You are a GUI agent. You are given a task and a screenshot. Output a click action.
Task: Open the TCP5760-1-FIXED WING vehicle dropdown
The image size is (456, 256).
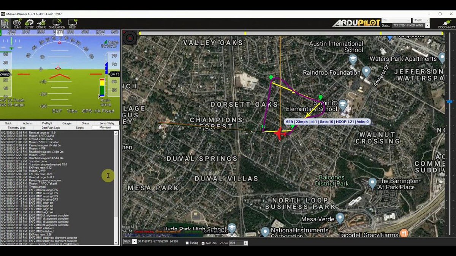(x=411, y=25)
